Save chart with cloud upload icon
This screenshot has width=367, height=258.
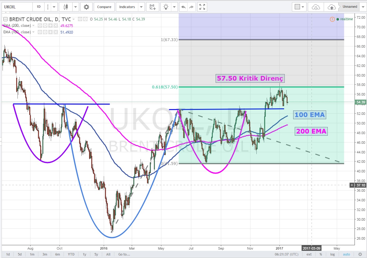coord(332,7)
